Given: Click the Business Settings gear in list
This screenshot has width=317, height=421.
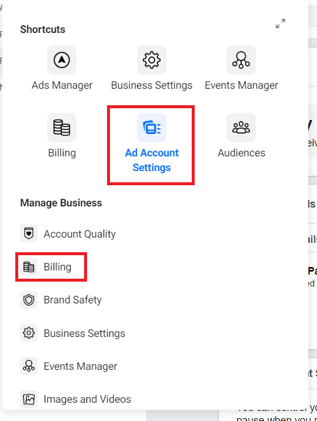Looking at the screenshot, I should pos(29,333).
